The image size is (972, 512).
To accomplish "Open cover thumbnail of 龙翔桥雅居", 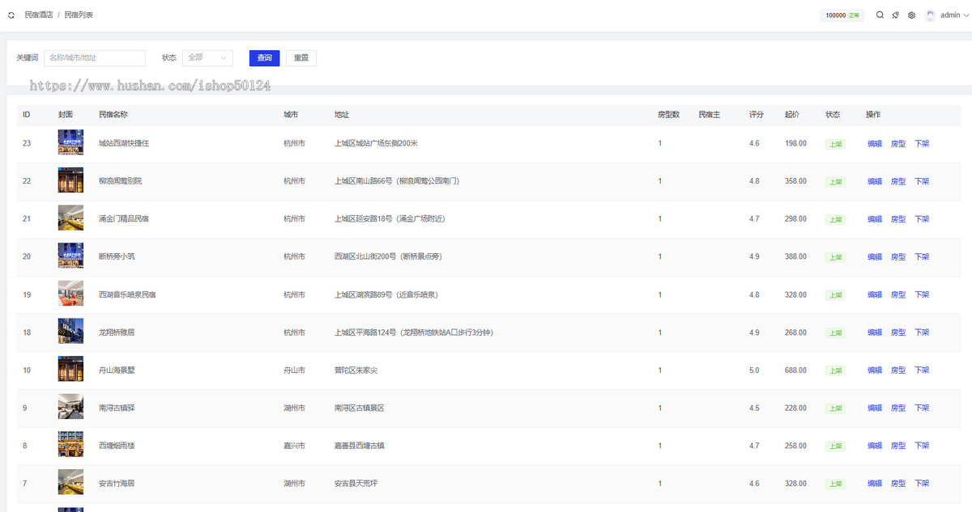I will coord(70,332).
